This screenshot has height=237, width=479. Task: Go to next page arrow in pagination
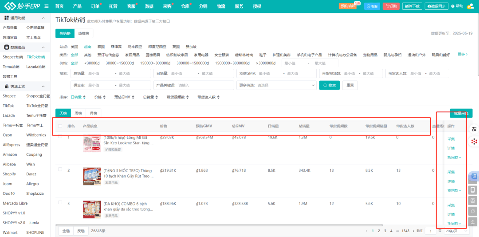[x=414, y=231]
